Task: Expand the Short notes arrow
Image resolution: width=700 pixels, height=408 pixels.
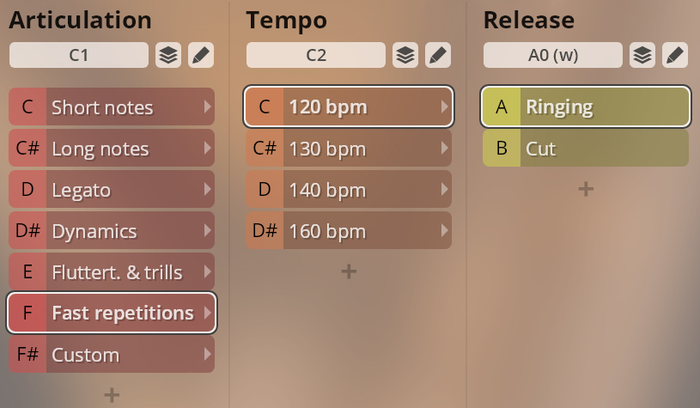Action: click(207, 107)
